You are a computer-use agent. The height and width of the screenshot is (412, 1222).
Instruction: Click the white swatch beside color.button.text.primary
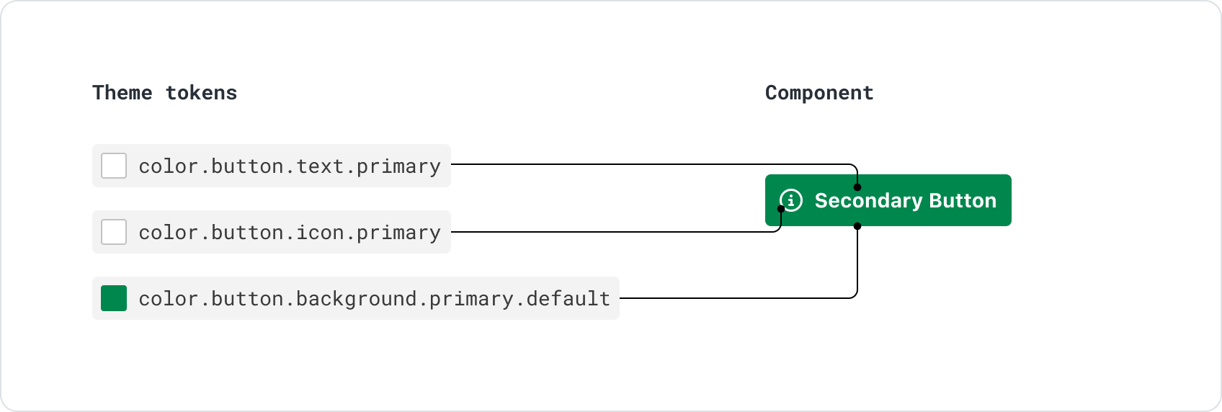[114, 166]
